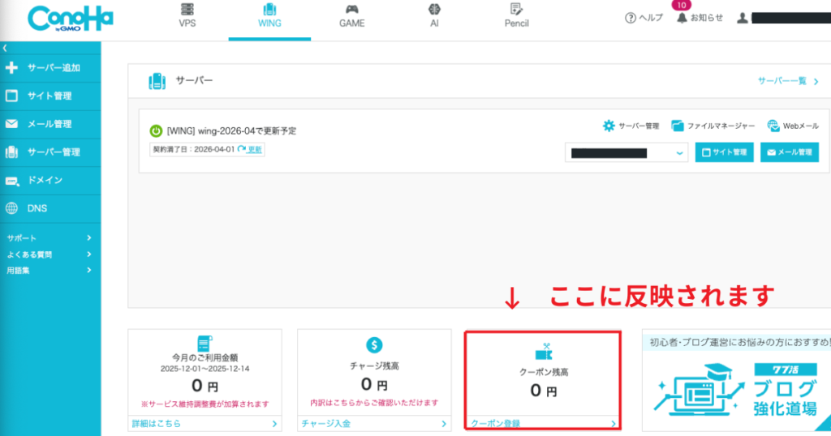This screenshot has width=831, height=436.
Task: Expand 用語集 in the sidebar
Action: click(x=50, y=271)
